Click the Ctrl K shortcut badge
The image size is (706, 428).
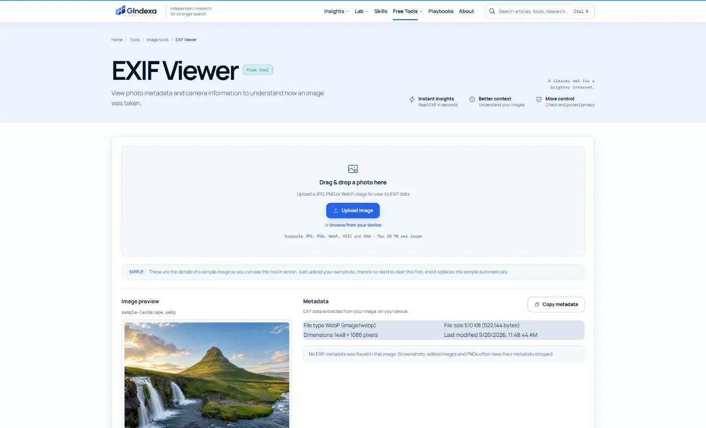pos(581,11)
